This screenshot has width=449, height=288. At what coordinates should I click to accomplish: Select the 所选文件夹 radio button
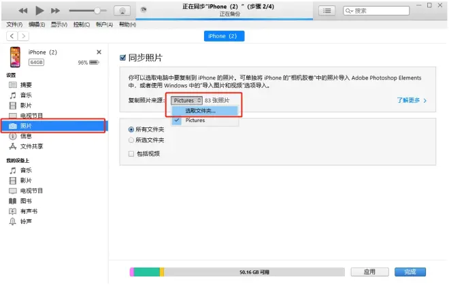pos(131,140)
